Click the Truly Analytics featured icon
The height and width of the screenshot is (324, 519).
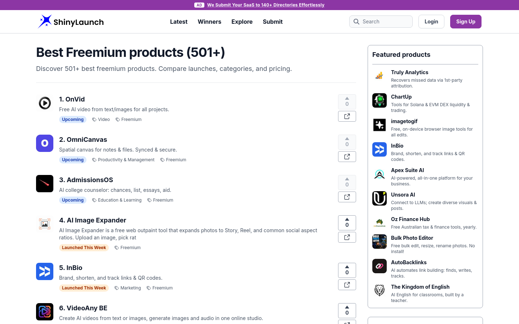pyautogui.click(x=380, y=76)
